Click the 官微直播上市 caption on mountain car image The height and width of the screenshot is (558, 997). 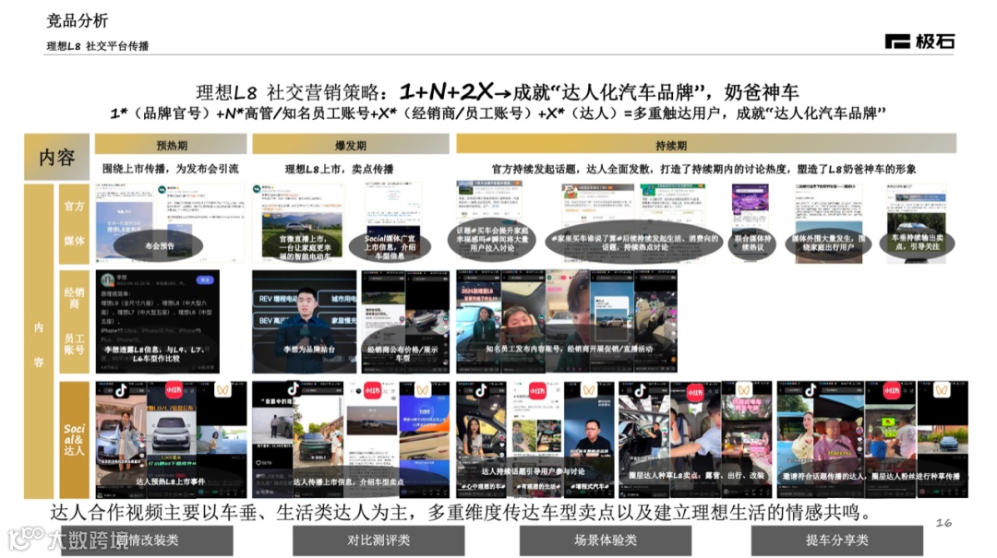click(x=306, y=248)
